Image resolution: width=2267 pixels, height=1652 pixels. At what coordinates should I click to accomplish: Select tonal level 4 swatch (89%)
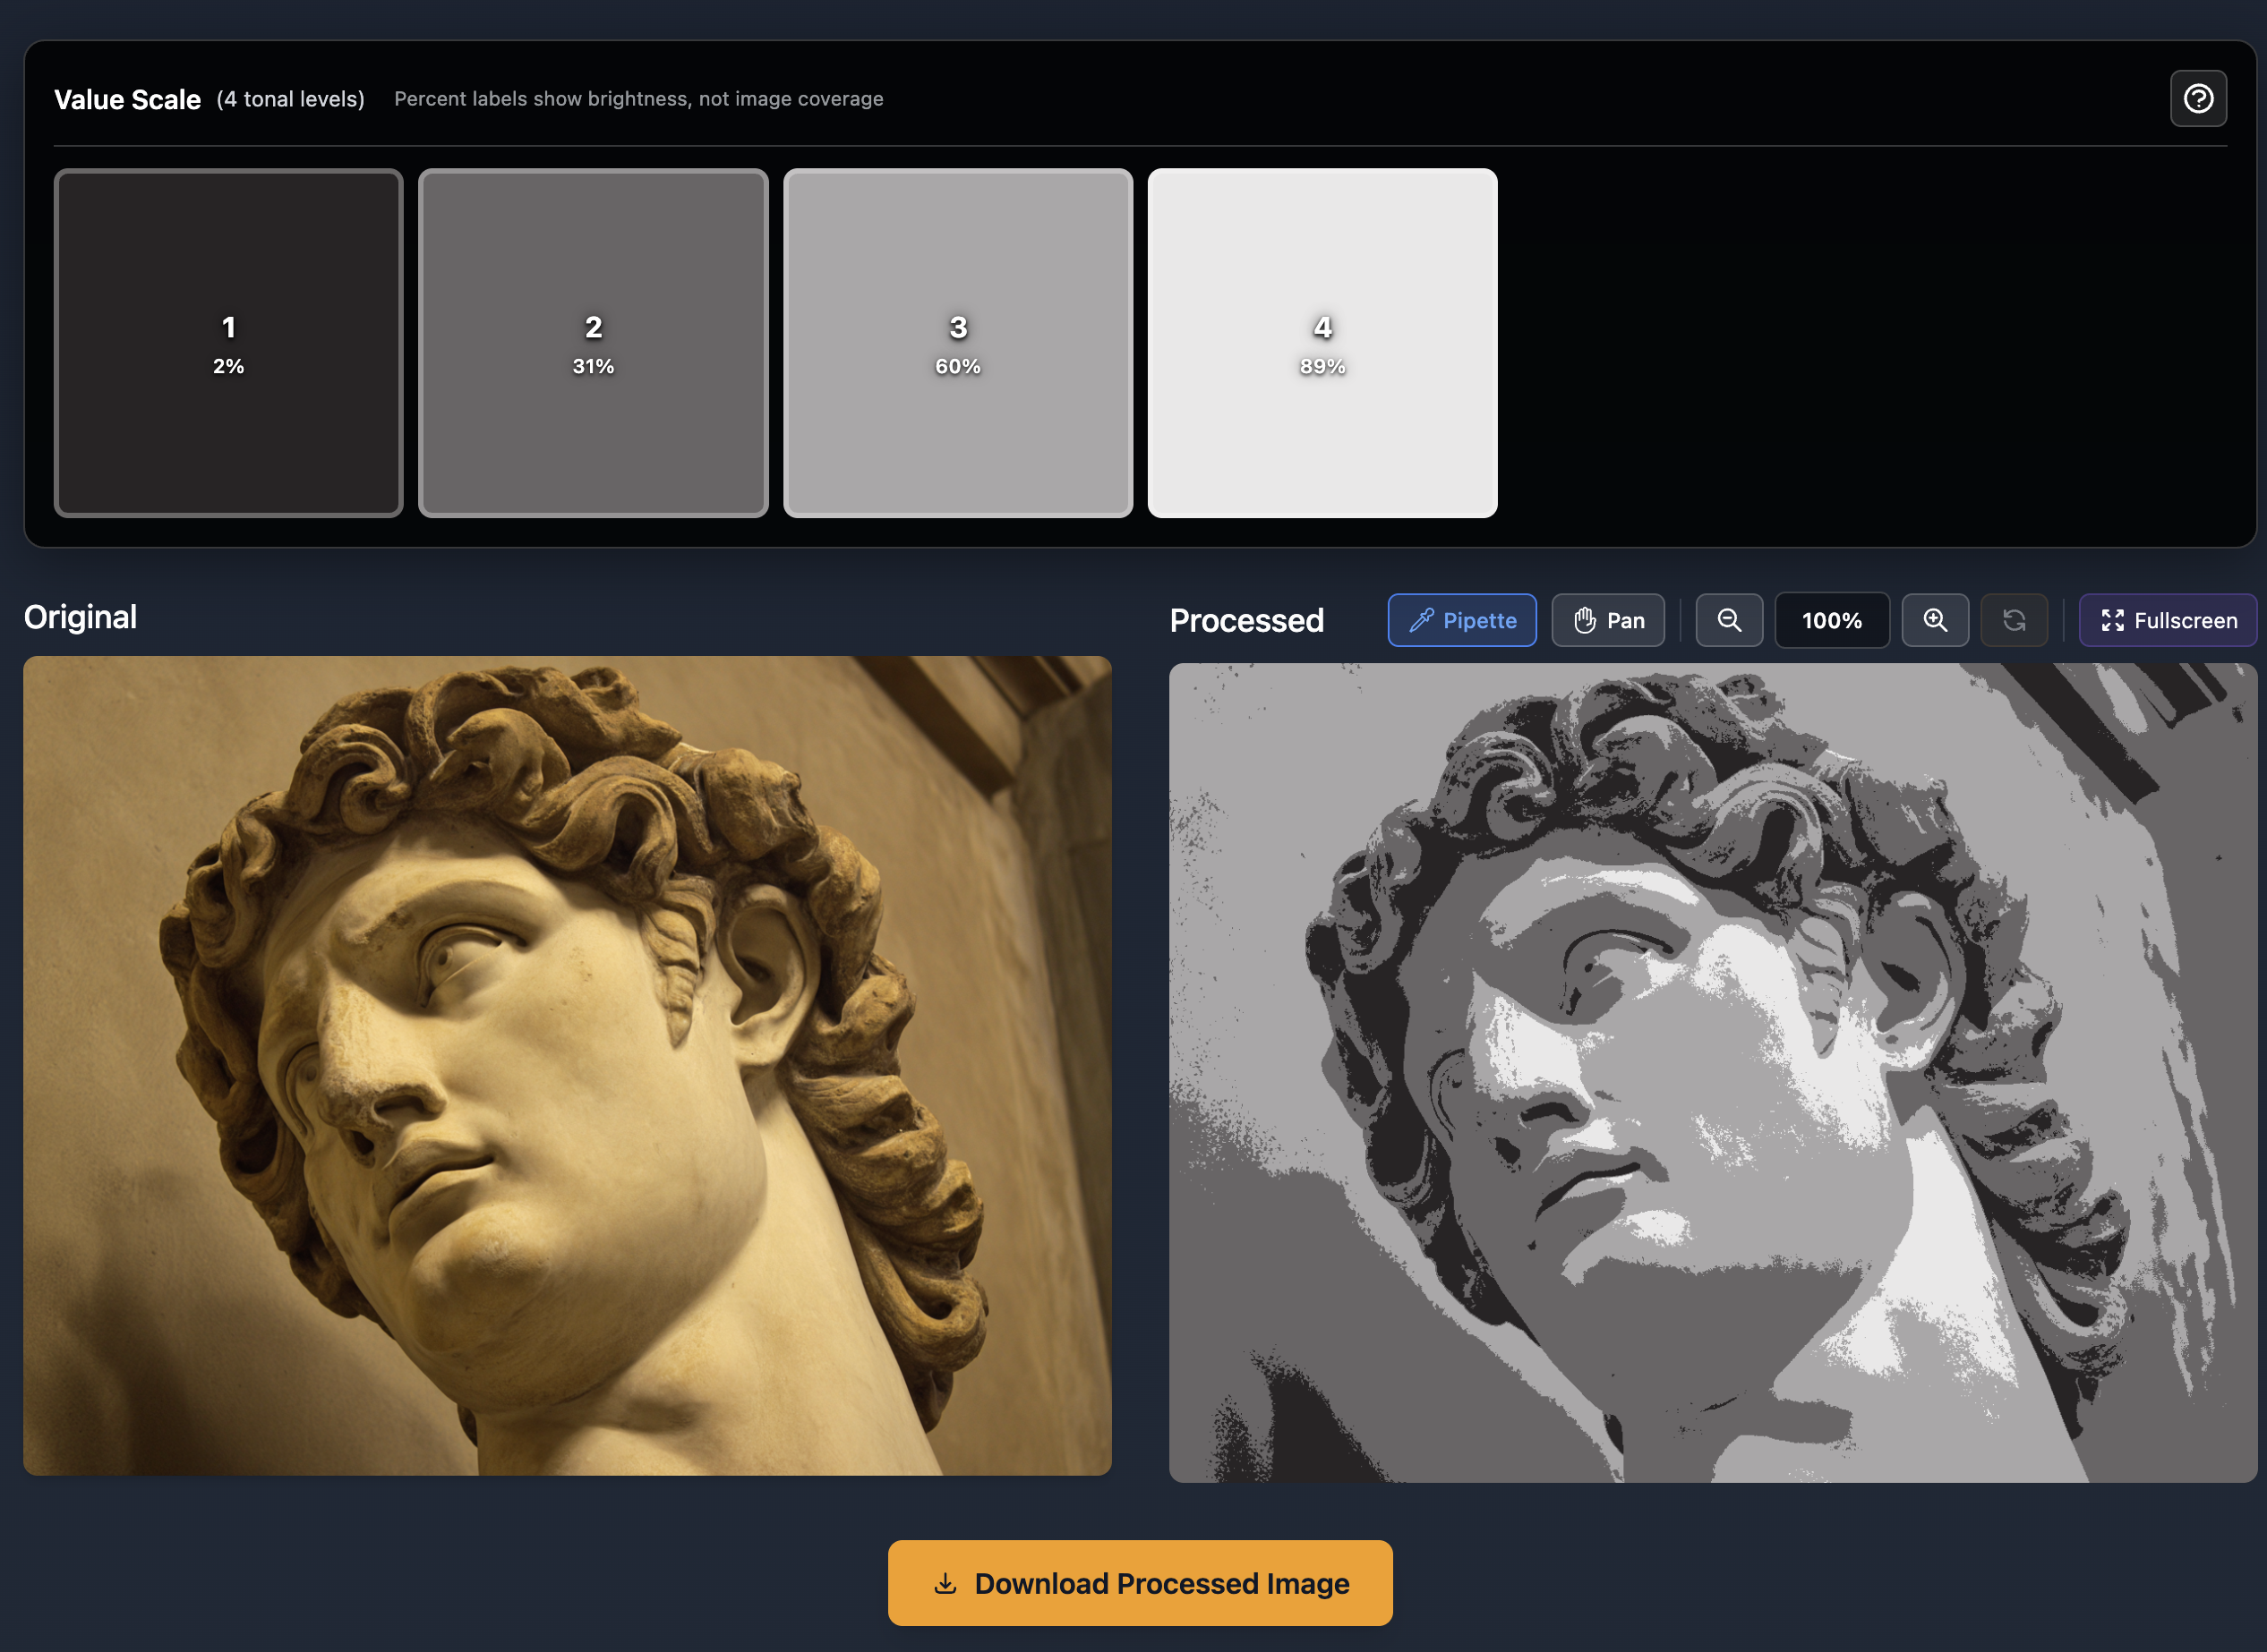click(1322, 343)
